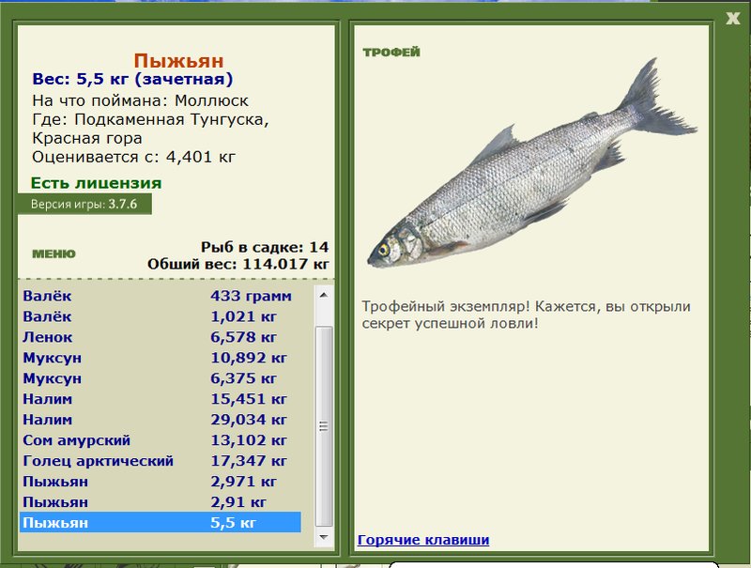Select the Муксун 10,892 кг row
This screenshot has width=751, height=568.
pos(161,358)
